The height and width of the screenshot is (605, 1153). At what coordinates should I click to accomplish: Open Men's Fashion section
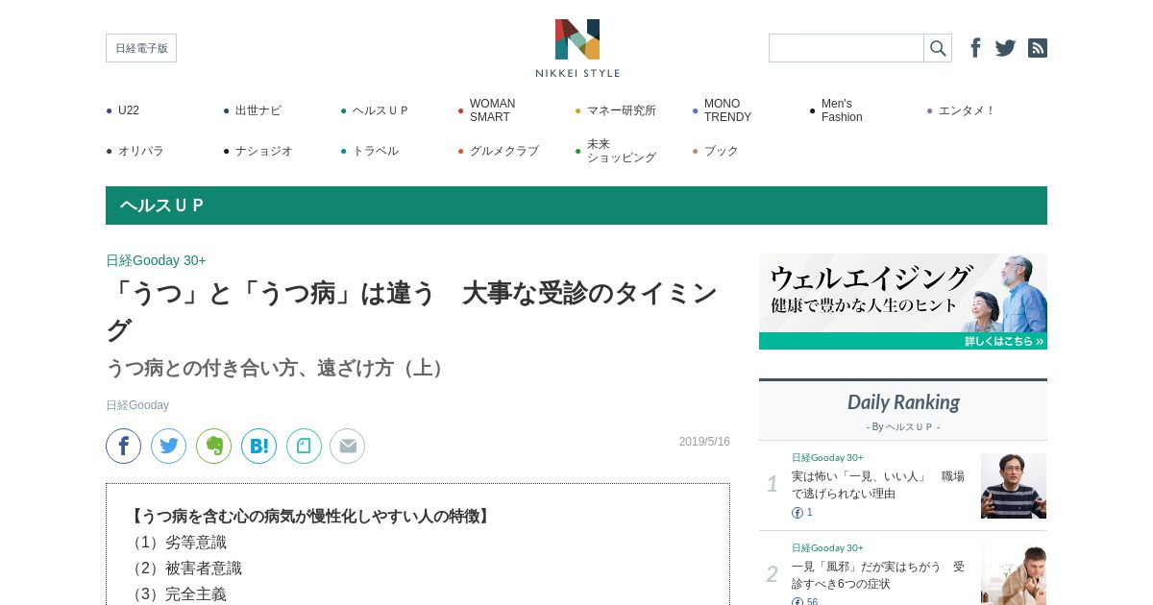tap(842, 110)
